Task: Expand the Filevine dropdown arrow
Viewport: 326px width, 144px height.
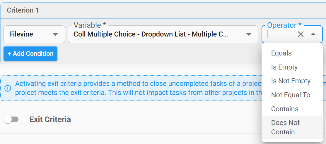Action: click(x=55, y=34)
